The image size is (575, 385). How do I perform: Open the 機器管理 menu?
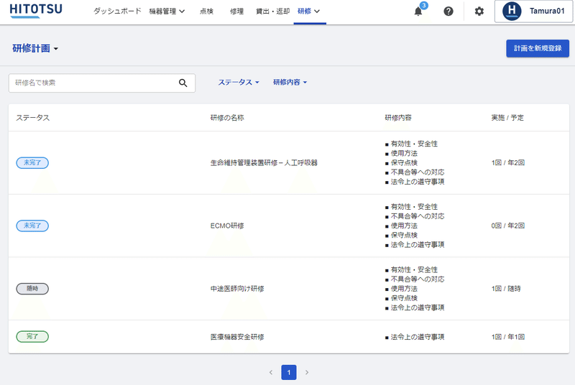pyautogui.click(x=167, y=11)
